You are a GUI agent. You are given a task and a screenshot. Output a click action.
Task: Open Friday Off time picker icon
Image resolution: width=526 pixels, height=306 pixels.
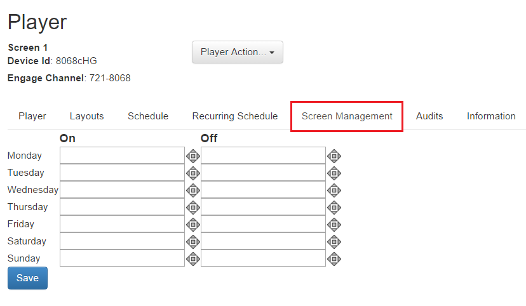coord(334,225)
